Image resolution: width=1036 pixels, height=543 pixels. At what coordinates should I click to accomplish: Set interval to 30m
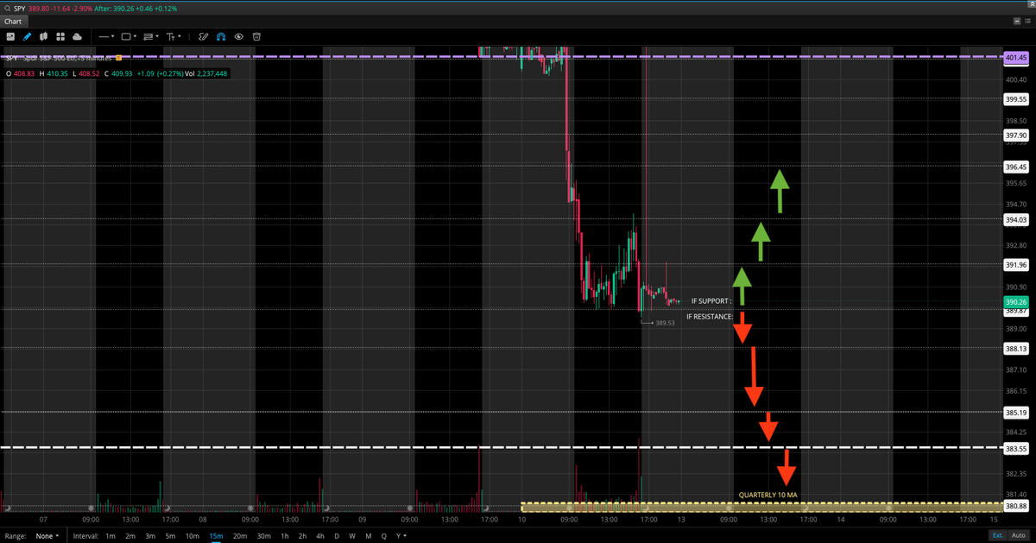263,536
